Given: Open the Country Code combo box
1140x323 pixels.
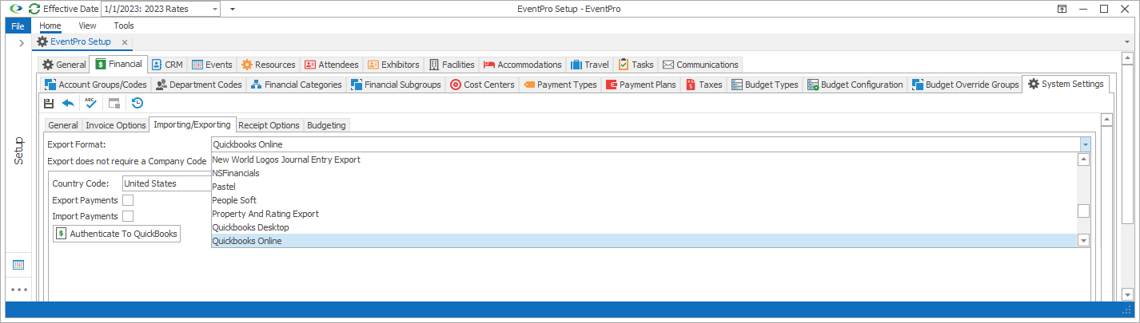Looking at the screenshot, I should [x=165, y=183].
